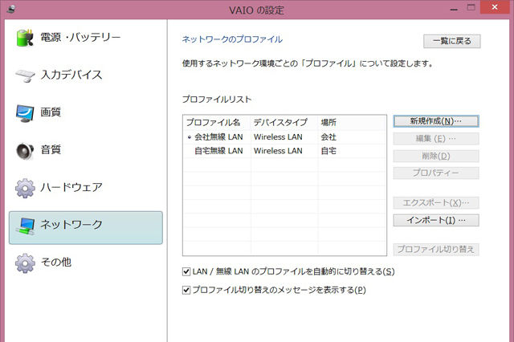Image resolution: width=514 pixels, height=342 pixels.
Task: Click the 自宅 location cell
Action: pyautogui.click(x=328, y=151)
